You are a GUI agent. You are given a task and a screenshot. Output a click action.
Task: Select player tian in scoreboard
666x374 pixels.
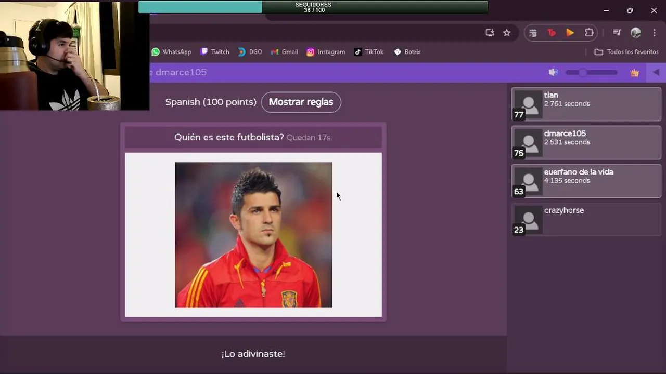coord(586,104)
